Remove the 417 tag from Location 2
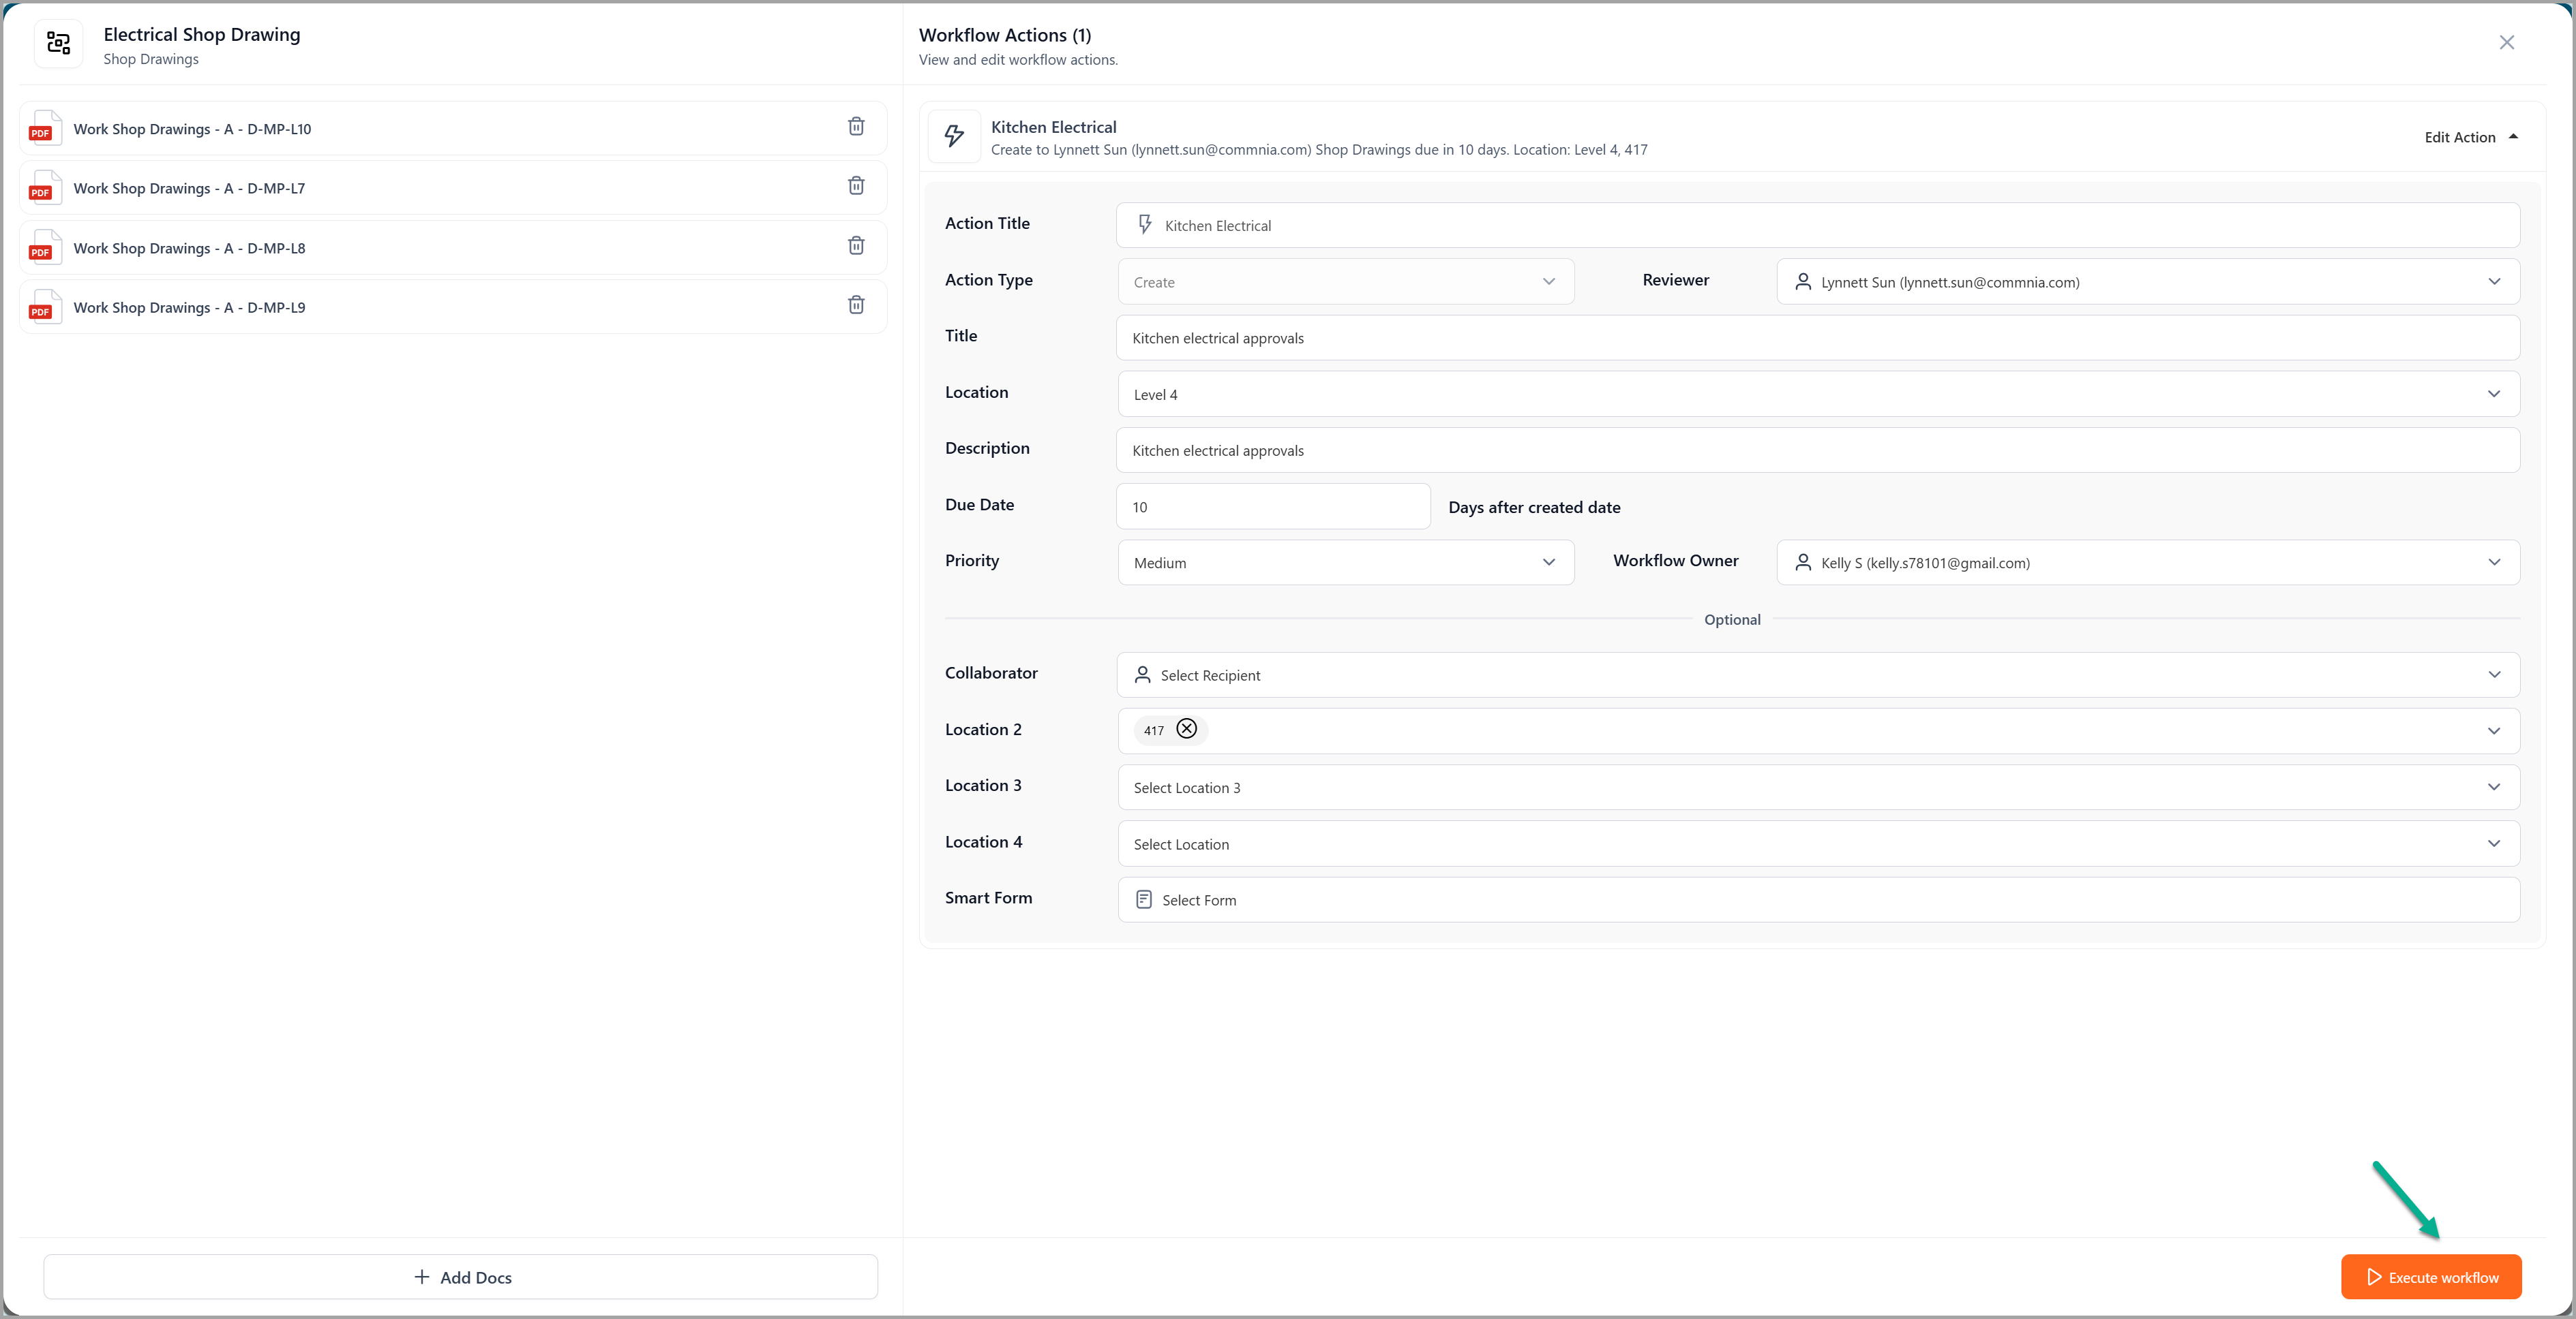Viewport: 2576px width, 1319px height. 1186,730
